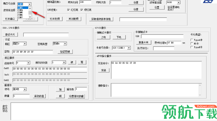This screenshot has width=217, height=121.
Task: Click 激活卡片 in the 非接触式卡 group
Action: coord(144,42)
